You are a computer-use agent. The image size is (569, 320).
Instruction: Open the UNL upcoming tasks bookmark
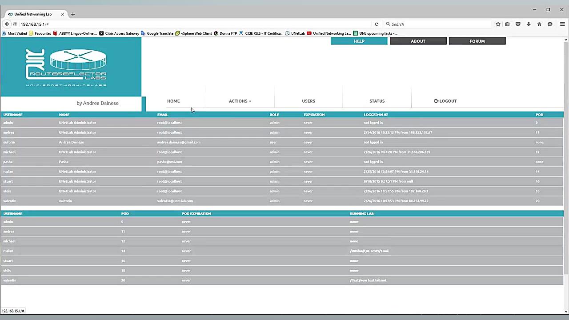[x=375, y=33]
